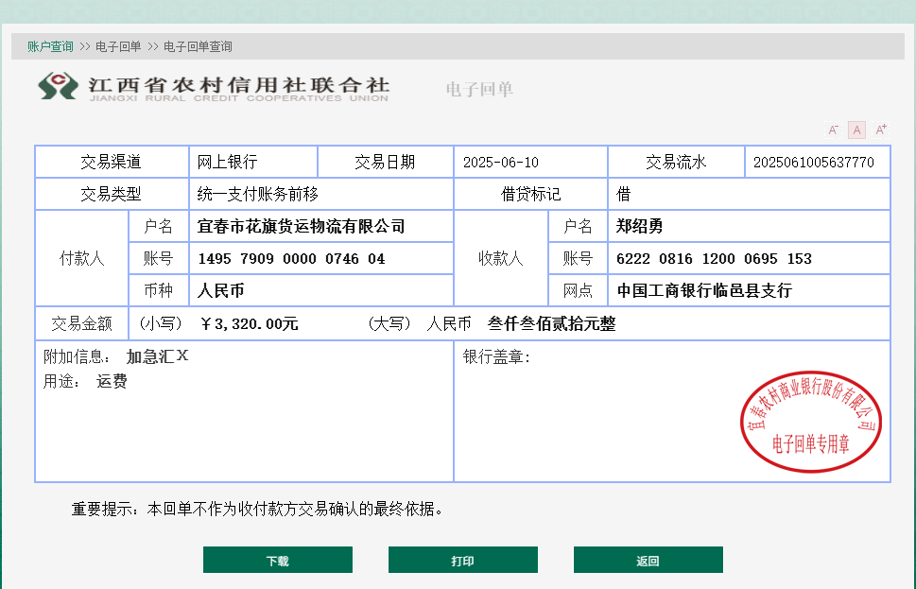Click the decrease font size A- icon
Image resolution: width=916 pixels, height=589 pixels.
834,130
